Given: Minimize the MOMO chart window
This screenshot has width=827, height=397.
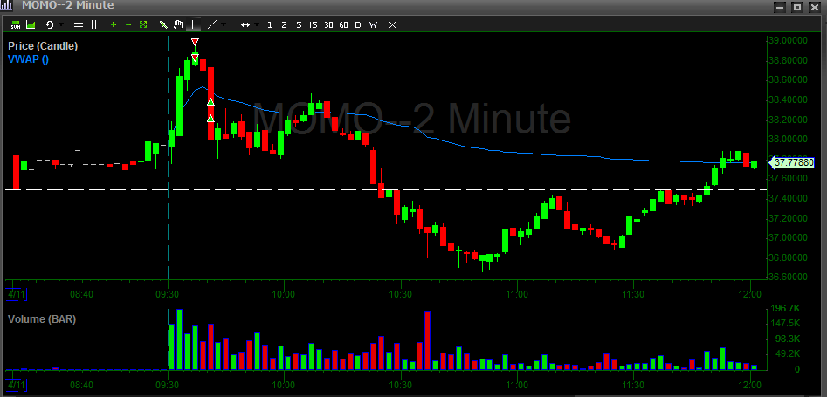Looking at the screenshot, I should 781,7.
